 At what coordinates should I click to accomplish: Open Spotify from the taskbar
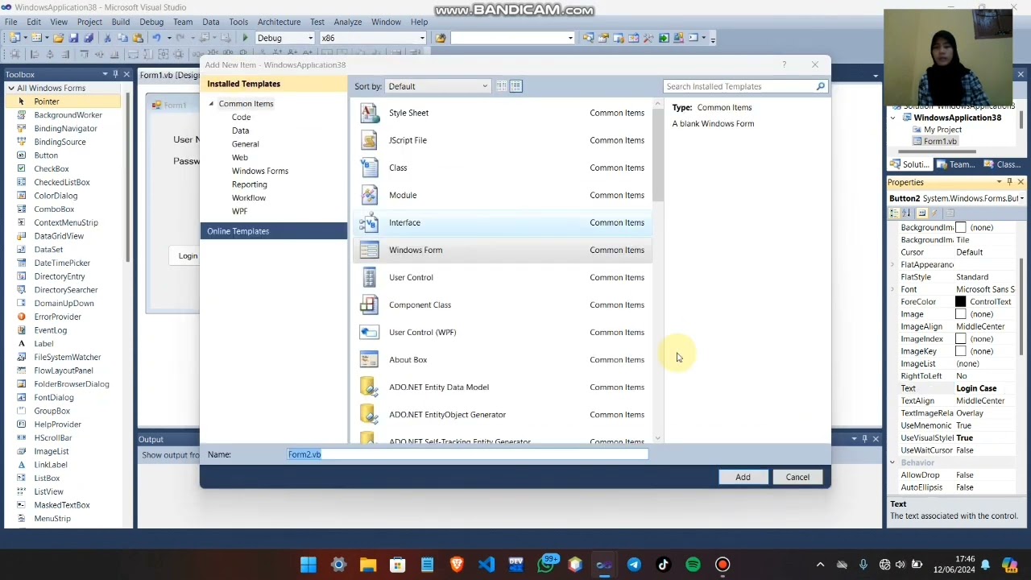pos(694,565)
